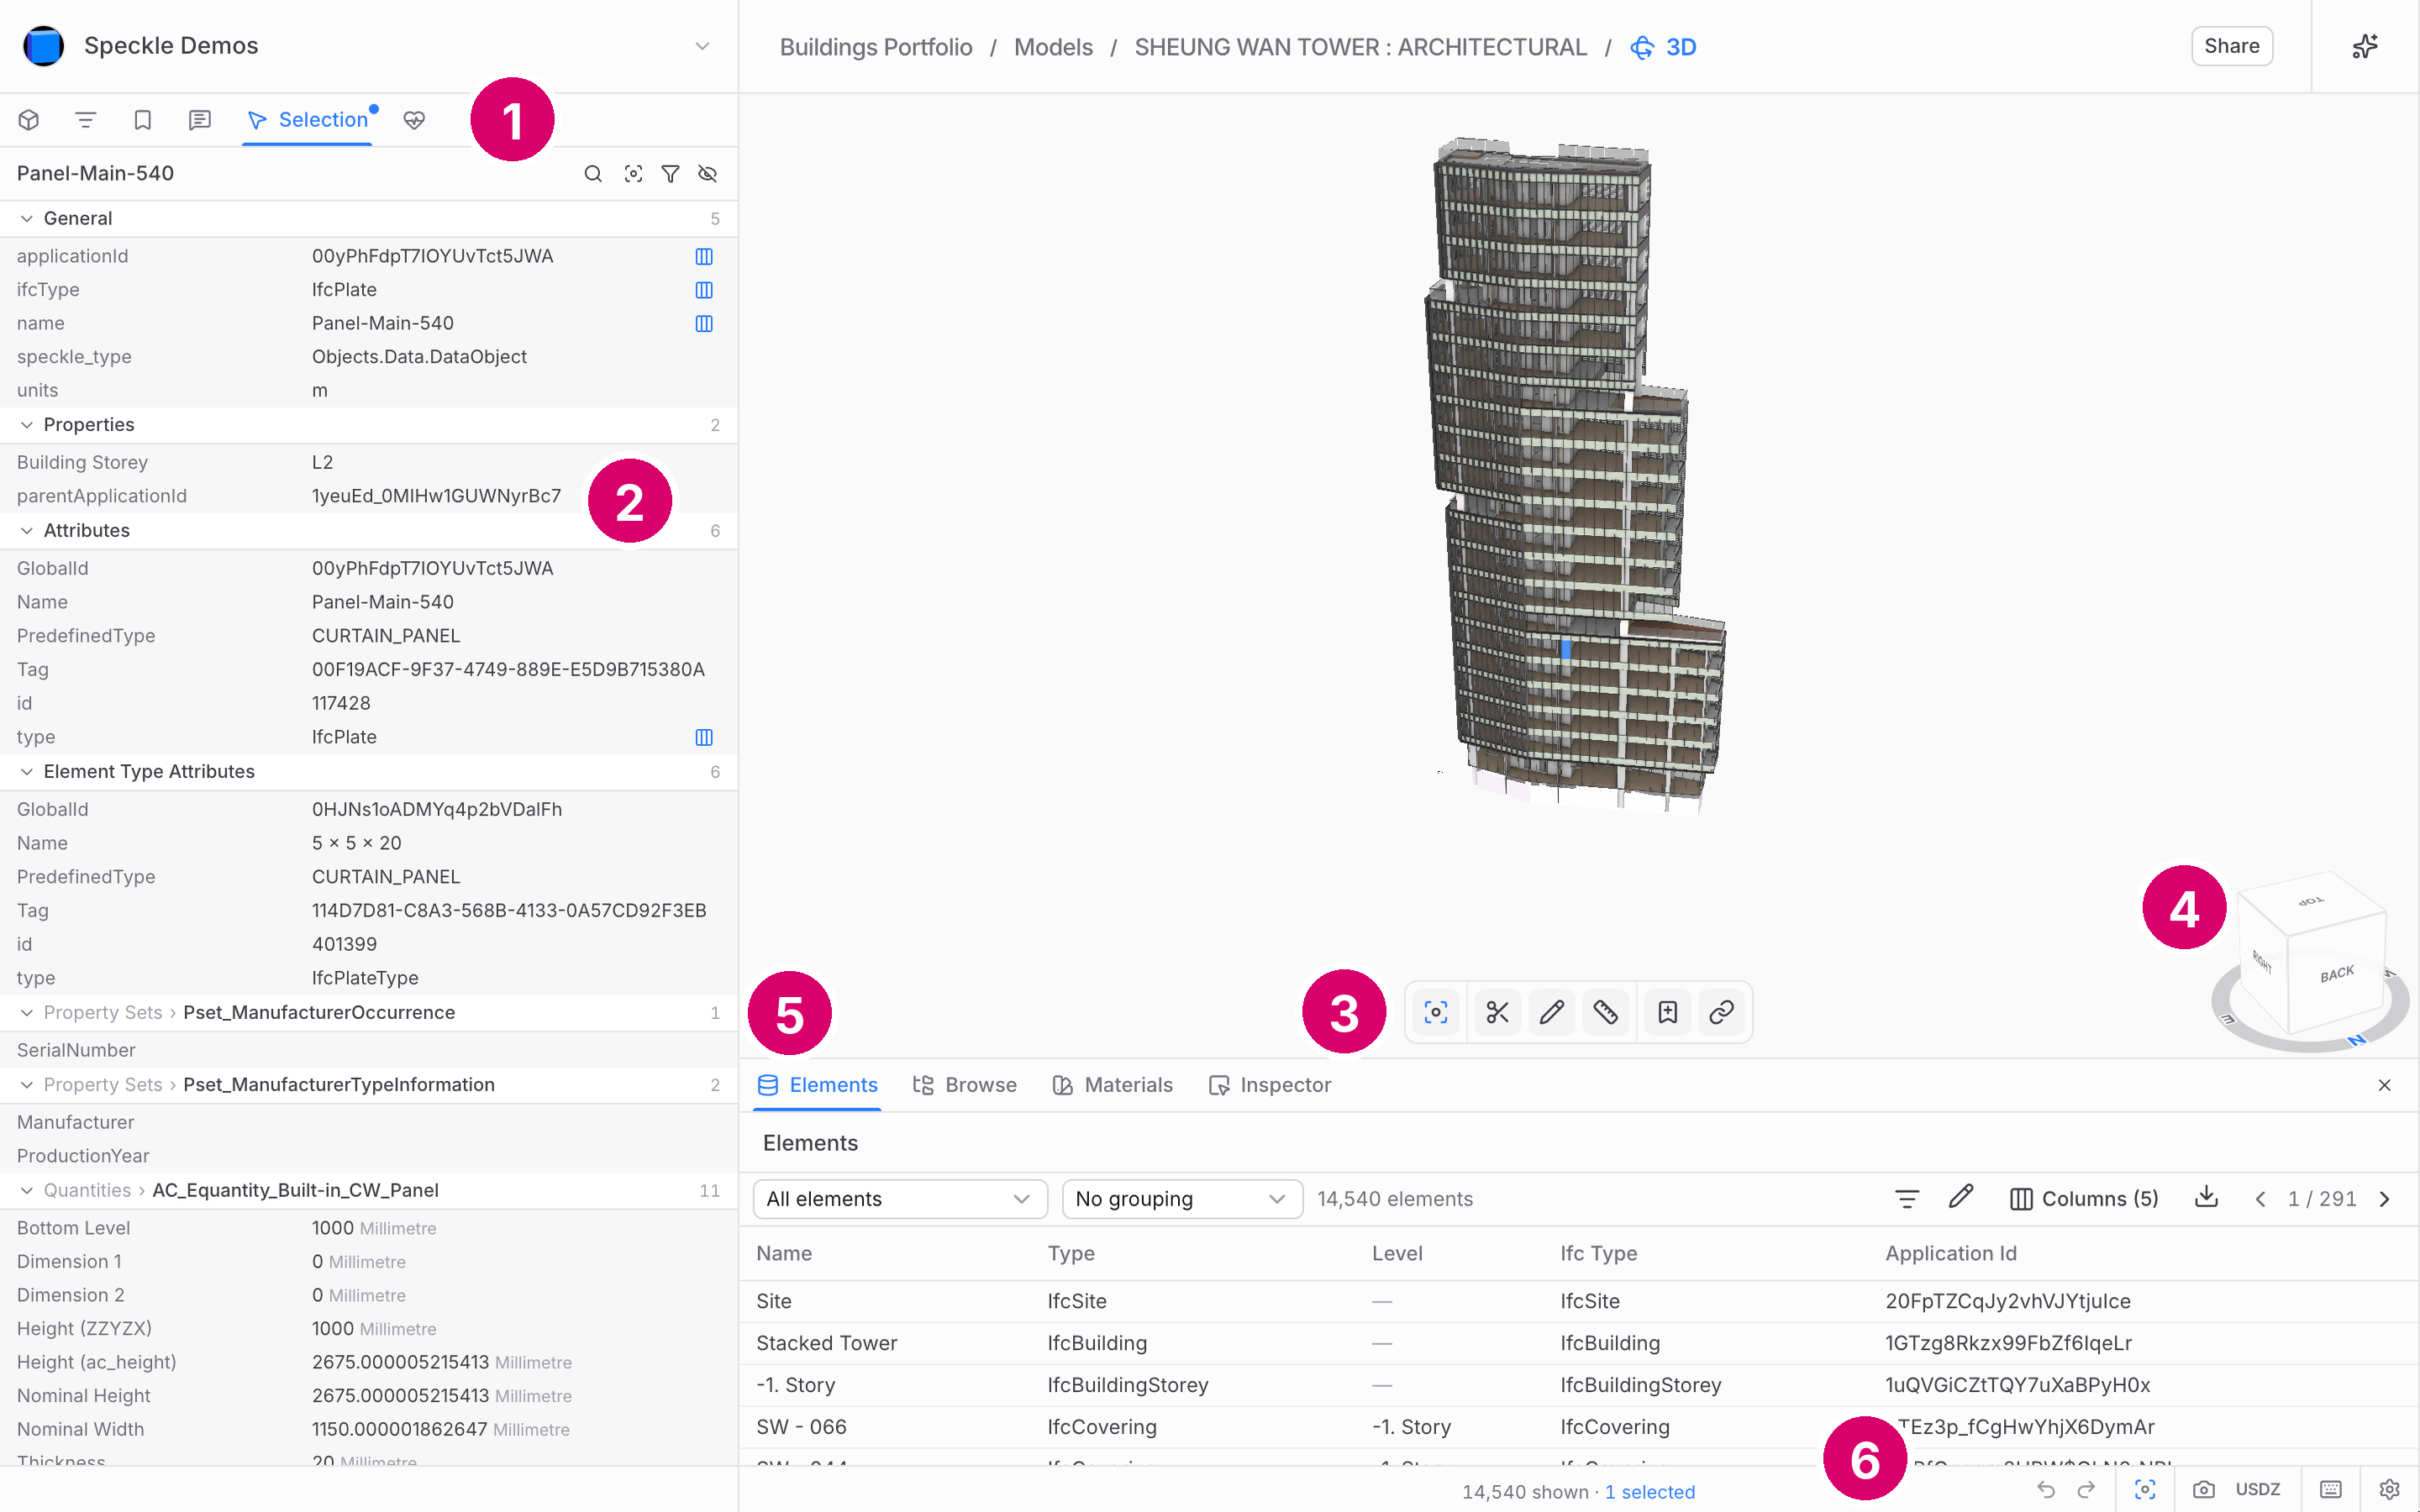Toggle column for ifcType property
Screen dimensions: 2420x1512
[x=704, y=290]
